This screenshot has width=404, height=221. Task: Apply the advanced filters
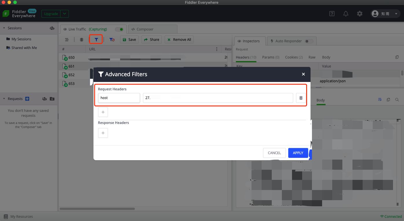(x=298, y=153)
